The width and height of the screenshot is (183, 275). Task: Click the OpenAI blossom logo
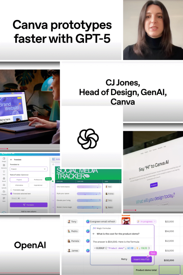pos(88,139)
